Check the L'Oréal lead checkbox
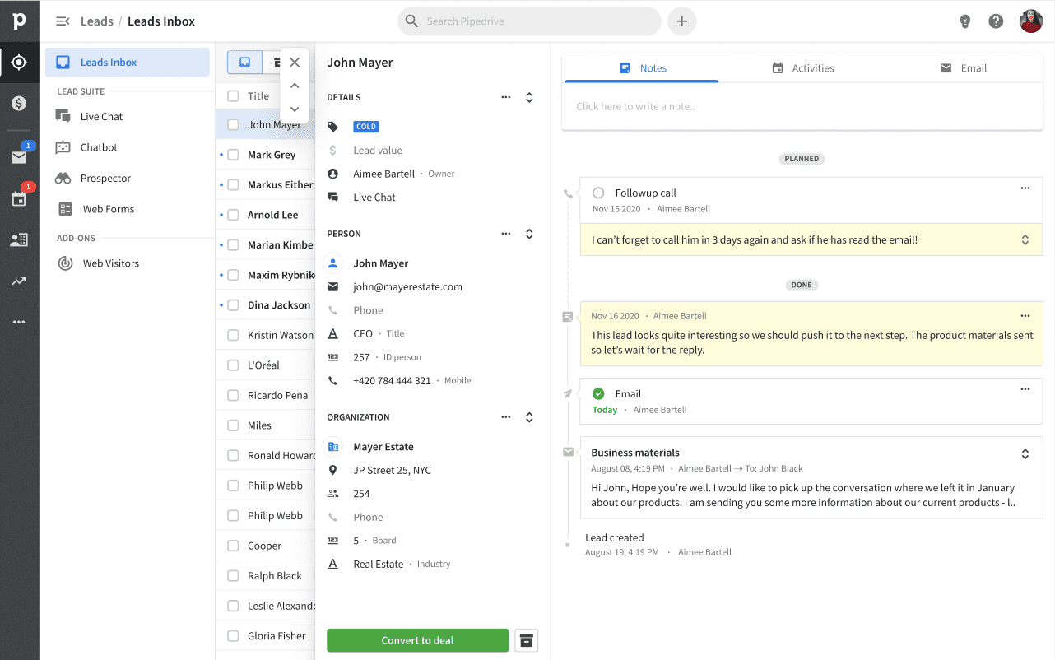 click(233, 365)
